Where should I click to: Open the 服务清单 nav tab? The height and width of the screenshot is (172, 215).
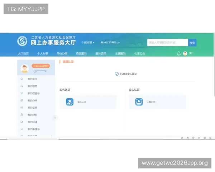tap(101, 53)
